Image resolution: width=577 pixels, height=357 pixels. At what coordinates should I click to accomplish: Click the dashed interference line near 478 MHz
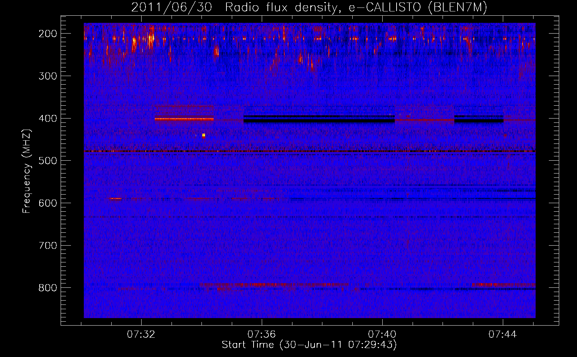pyautogui.click(x=310, y=151)
